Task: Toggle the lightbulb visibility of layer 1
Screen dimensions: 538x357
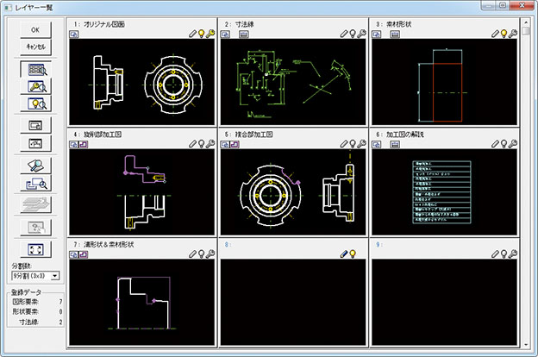Action: click(203, 35)
